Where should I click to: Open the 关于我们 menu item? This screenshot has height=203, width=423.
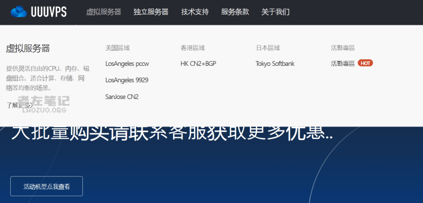click(x=275, y=12)
